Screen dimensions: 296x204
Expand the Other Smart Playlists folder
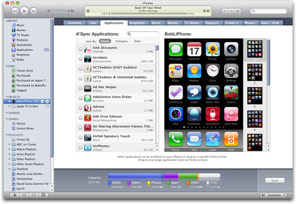pyautogui.click(x=9, y=164)
